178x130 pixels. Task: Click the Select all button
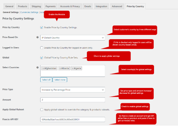pyautogui.click(x=46, y=80)
